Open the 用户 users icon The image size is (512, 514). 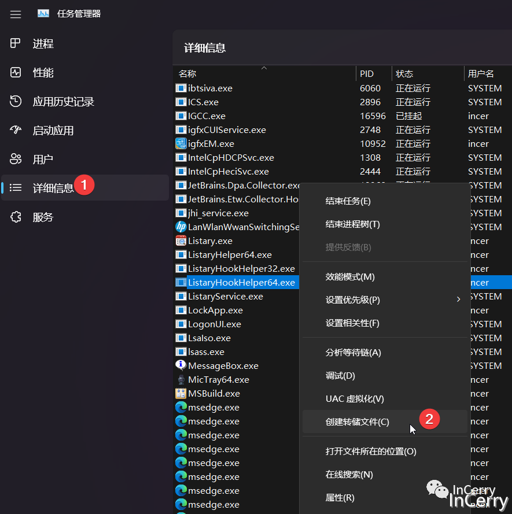16,159
